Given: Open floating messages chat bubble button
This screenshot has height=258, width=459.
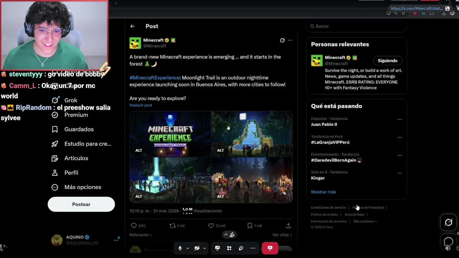Looking at the screenshot, I should point(449,242).
